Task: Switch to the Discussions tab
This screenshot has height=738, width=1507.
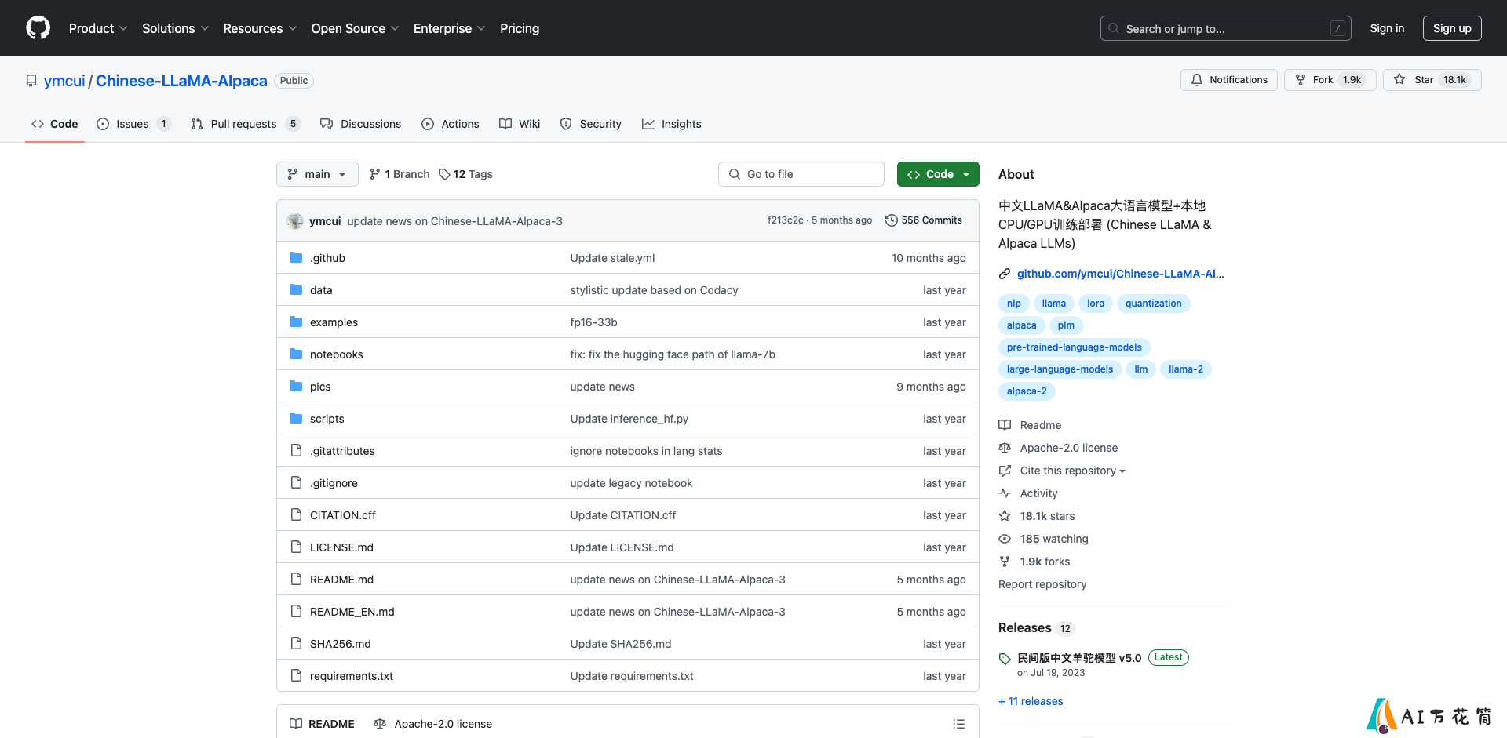Action: [x=361, y=124]
